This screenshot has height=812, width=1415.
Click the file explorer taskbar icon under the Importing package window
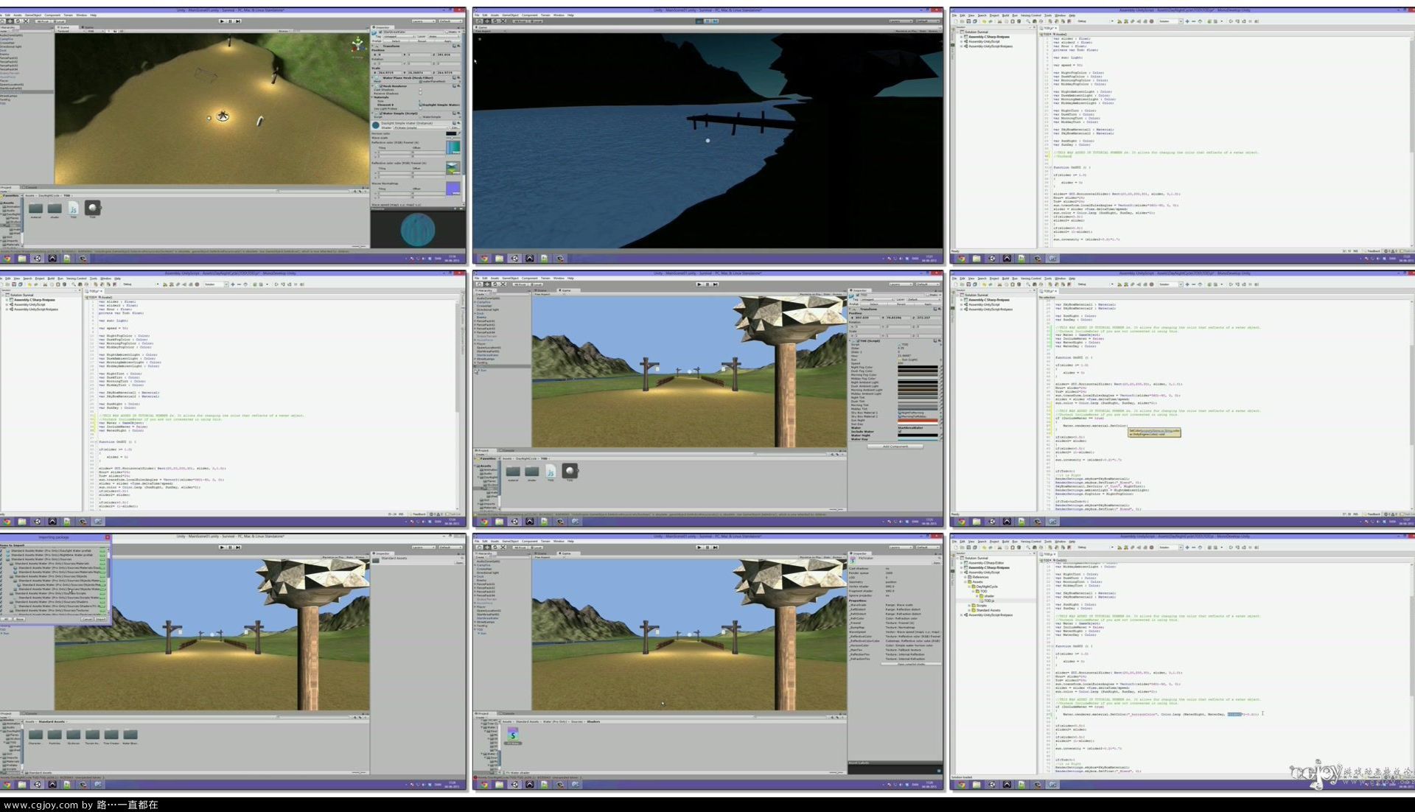[21, 785]
